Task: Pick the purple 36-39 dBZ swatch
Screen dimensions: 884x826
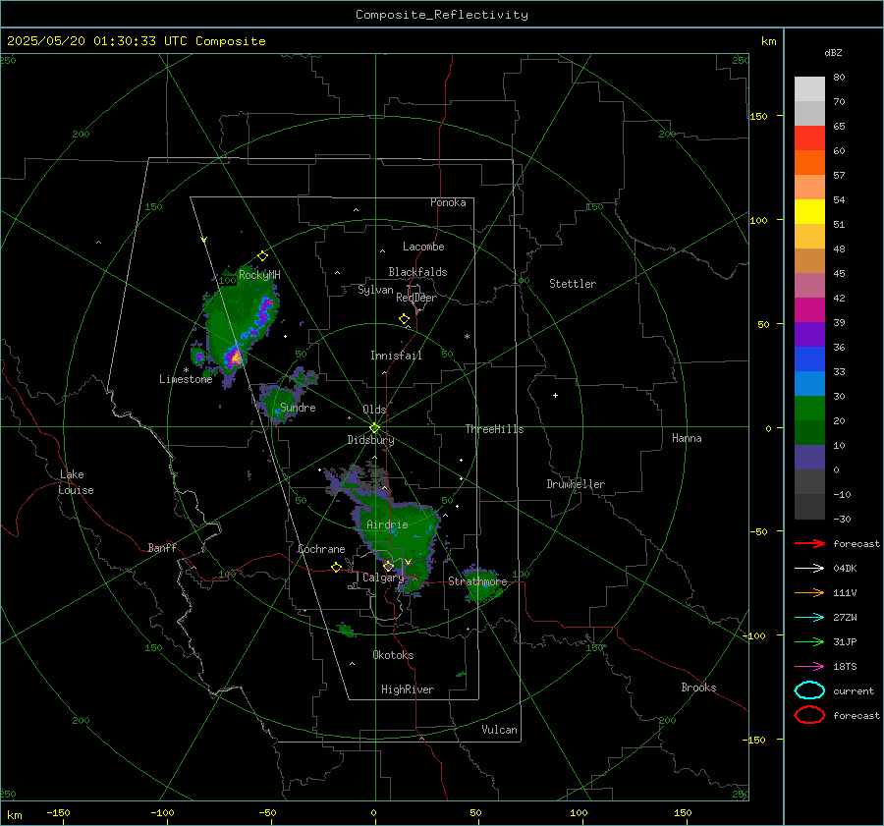Action: point(809,335)
